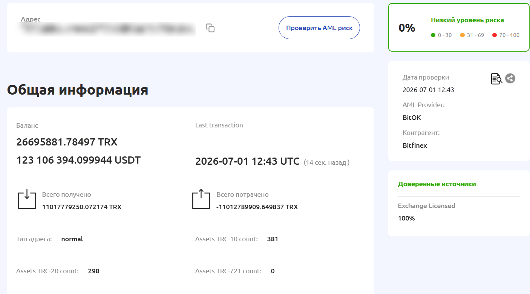Click the TRC-20 count value 298
530x294 pixels.
pos(93,271)
